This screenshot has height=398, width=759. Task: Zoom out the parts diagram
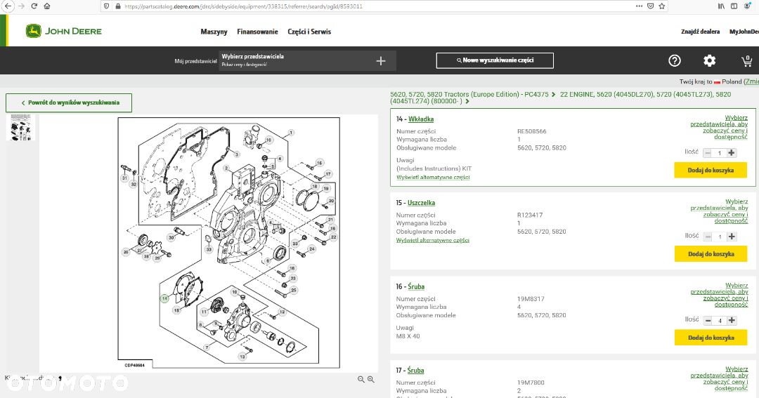361,380
